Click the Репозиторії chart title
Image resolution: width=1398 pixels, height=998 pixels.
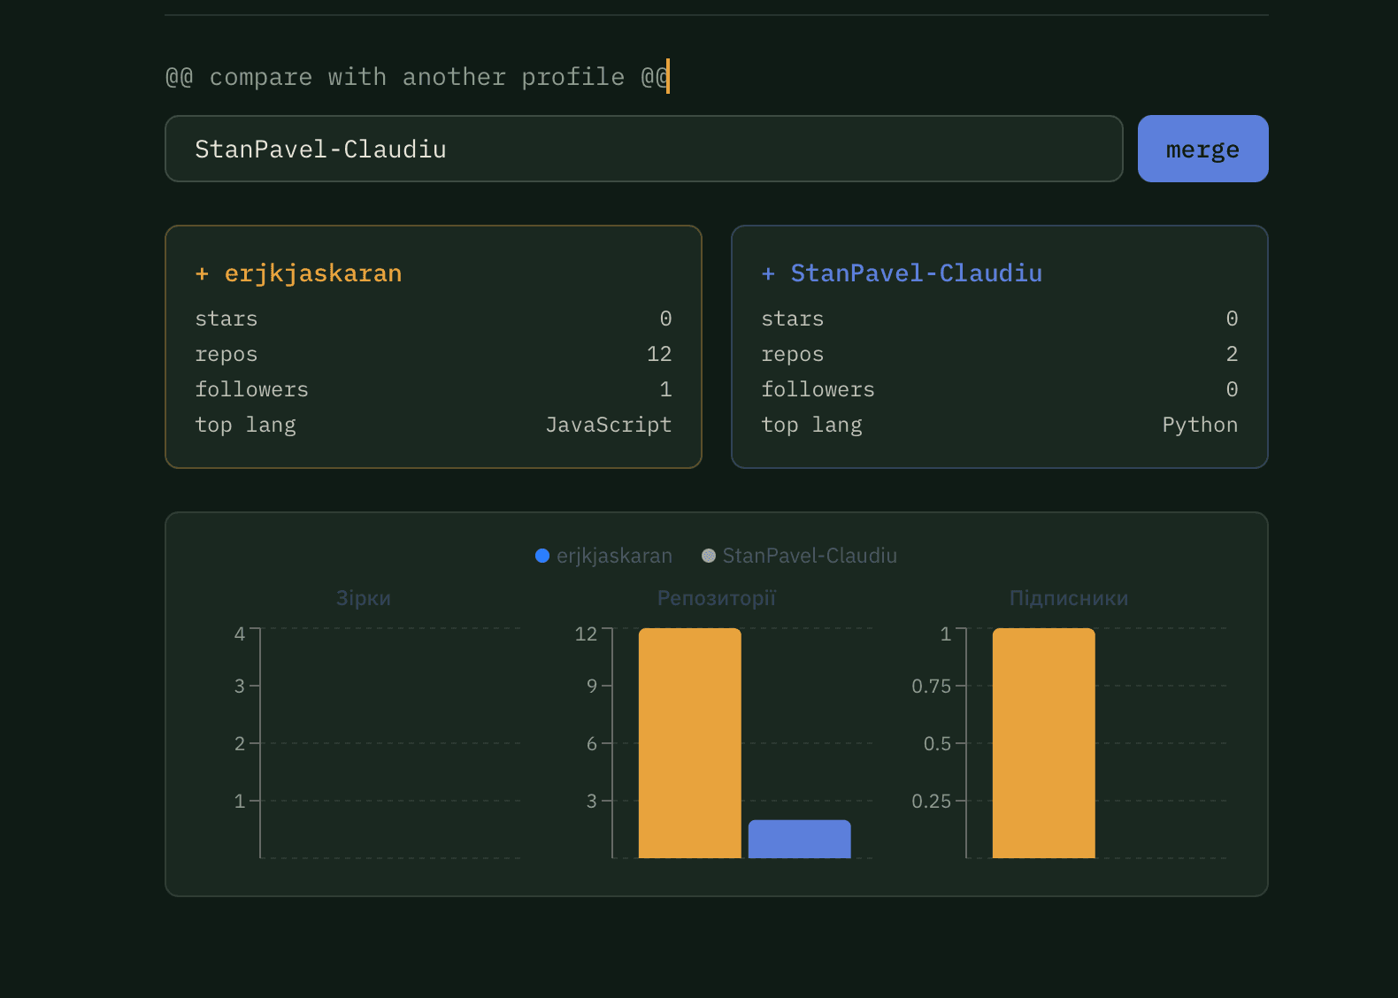tap(717, 598)
